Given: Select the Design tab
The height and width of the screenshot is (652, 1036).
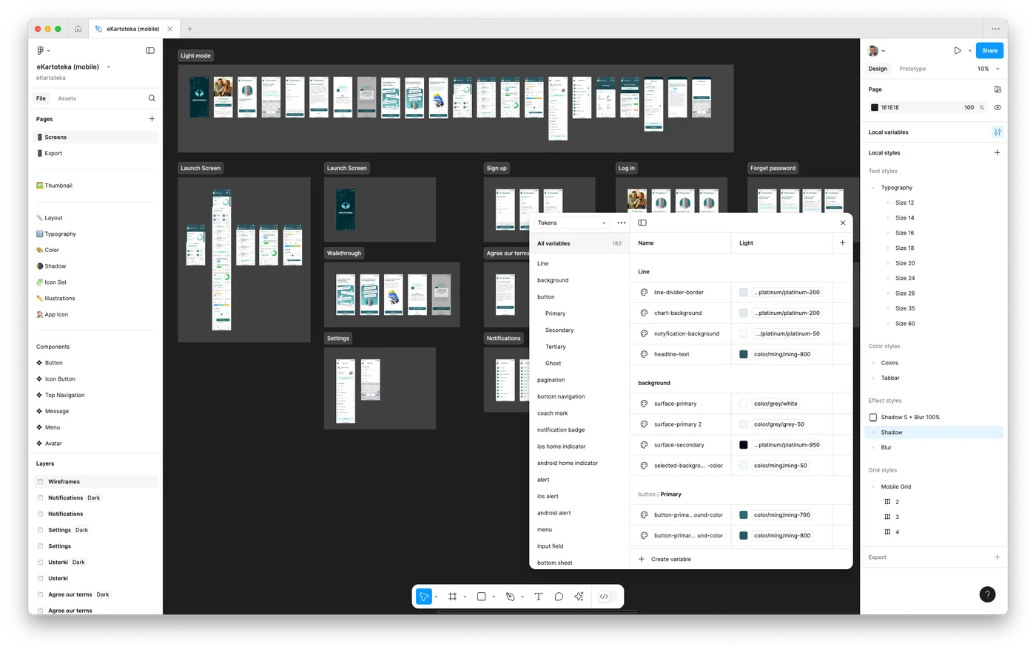Looking at the screenshot, I should [878, 69].
